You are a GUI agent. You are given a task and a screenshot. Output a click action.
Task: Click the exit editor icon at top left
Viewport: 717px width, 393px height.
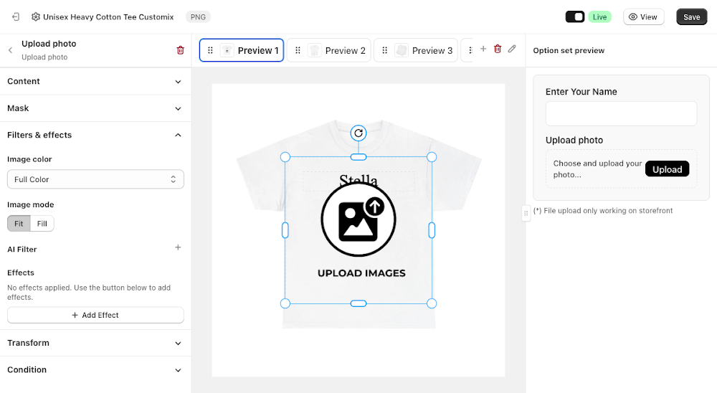16,17
